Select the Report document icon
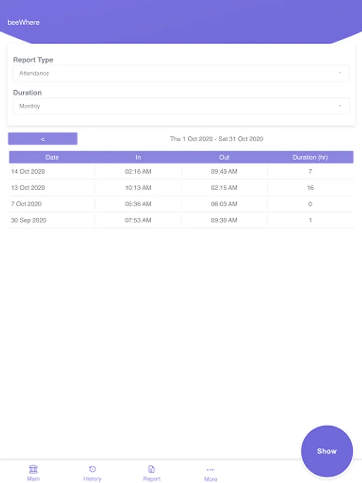The image size is (362, 483). (x=152, y=469)
